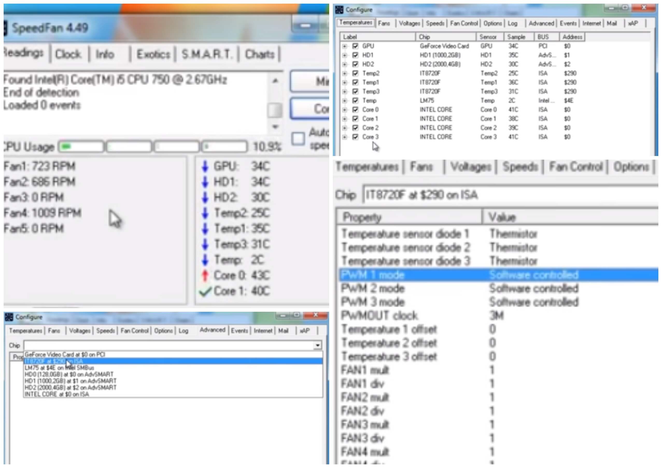Open Fan Control tab in the enlarged property panel
Viewport: 662px width, 468px height.
tap(576, 167)
